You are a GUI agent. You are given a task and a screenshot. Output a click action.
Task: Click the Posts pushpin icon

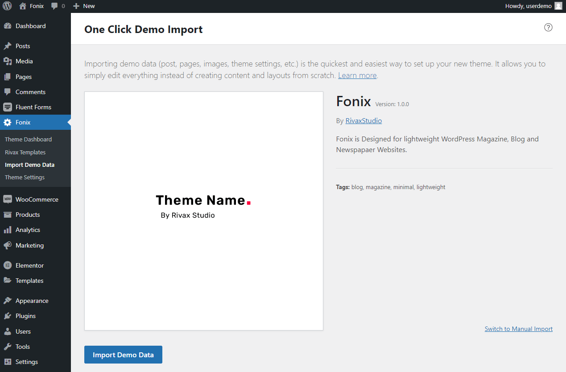coord(8,46)
